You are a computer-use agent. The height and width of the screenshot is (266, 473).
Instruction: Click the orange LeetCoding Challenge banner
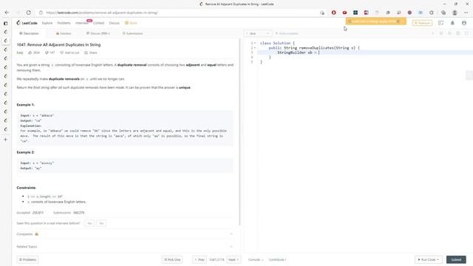pyautogui.click(x=376, y=21)
